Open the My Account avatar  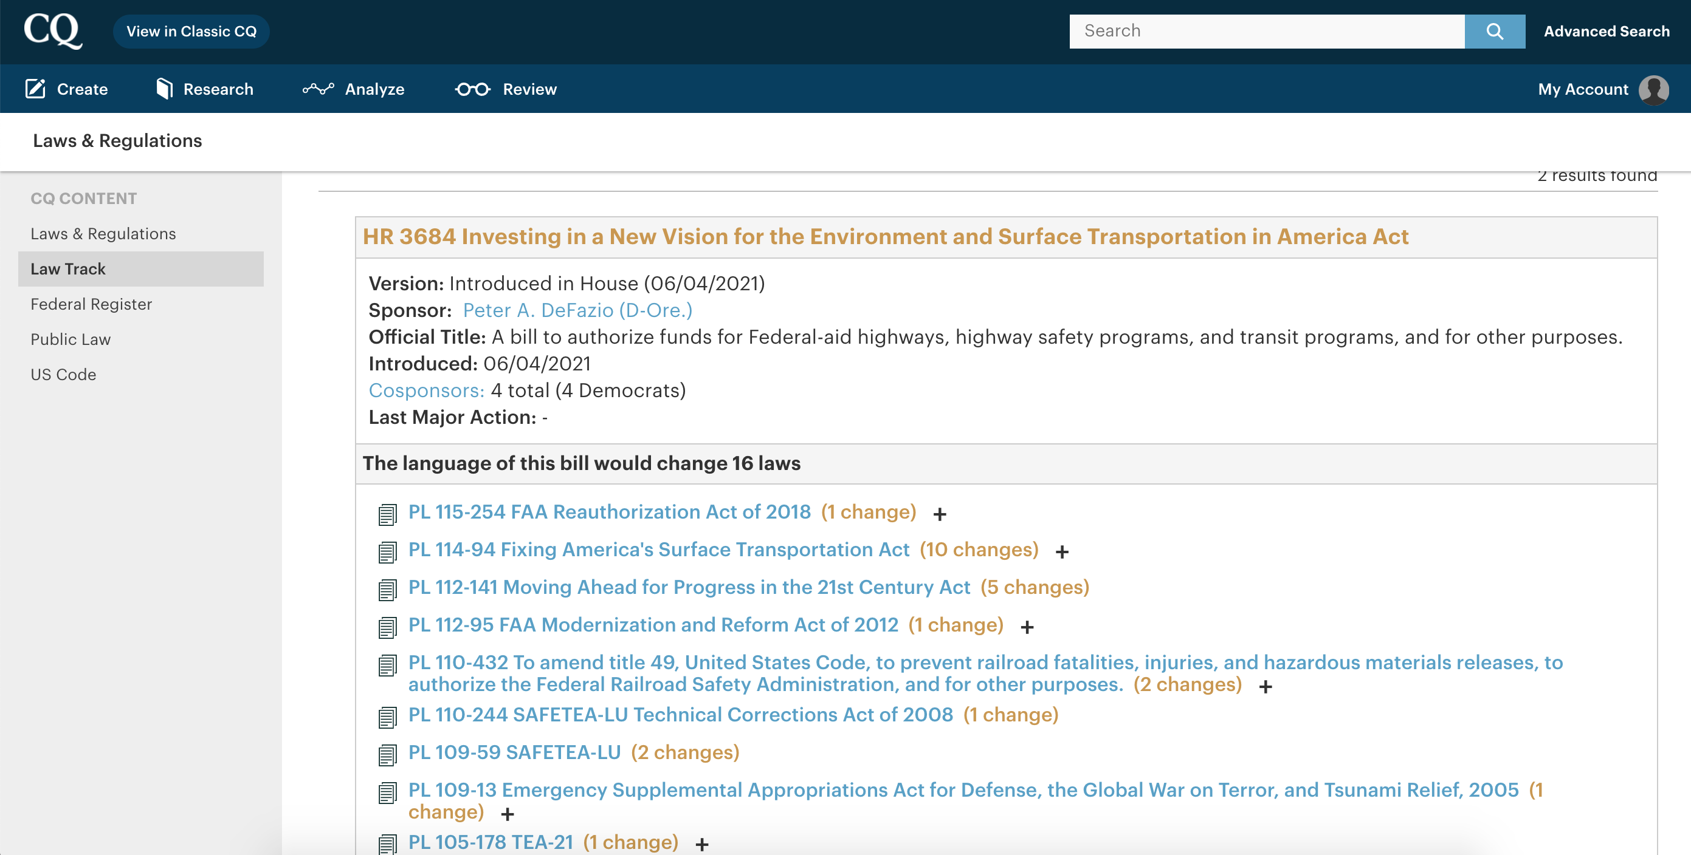[1653, 89]
